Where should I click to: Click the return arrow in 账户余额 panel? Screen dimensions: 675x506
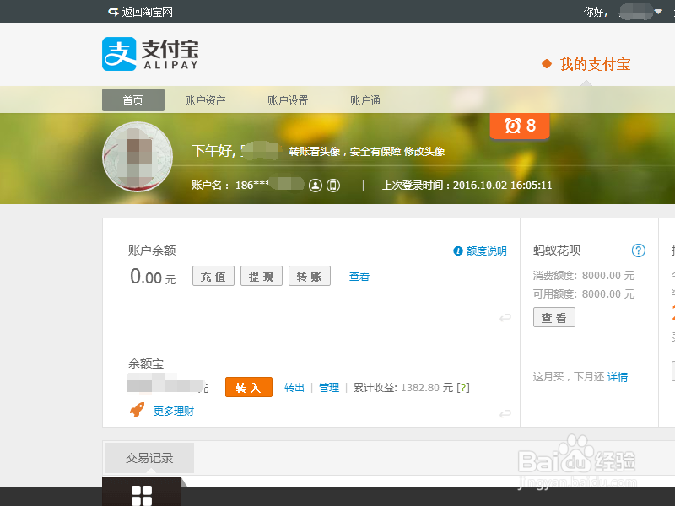(505, 318)
